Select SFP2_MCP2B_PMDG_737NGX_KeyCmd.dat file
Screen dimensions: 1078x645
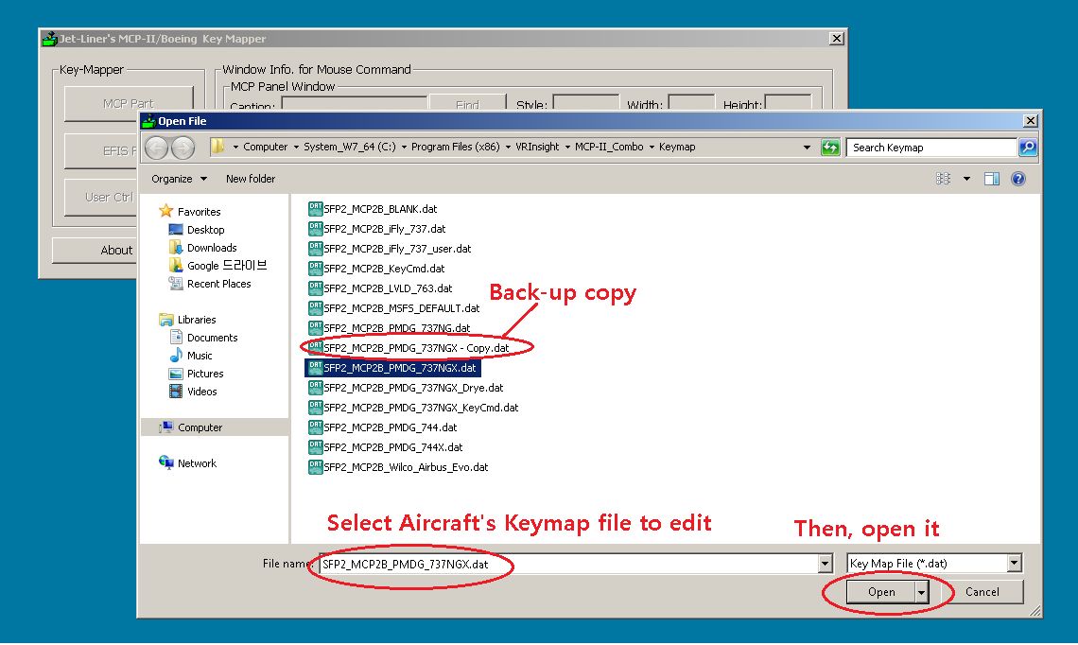413,408
